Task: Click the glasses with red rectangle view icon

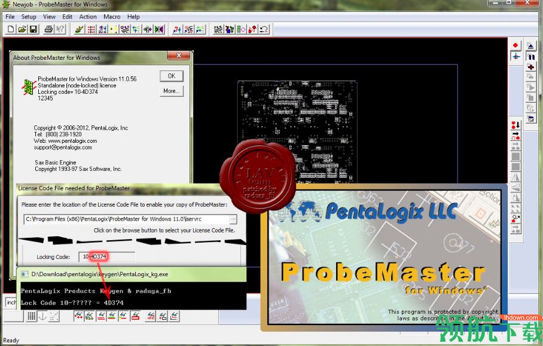Action: point(135,316)
